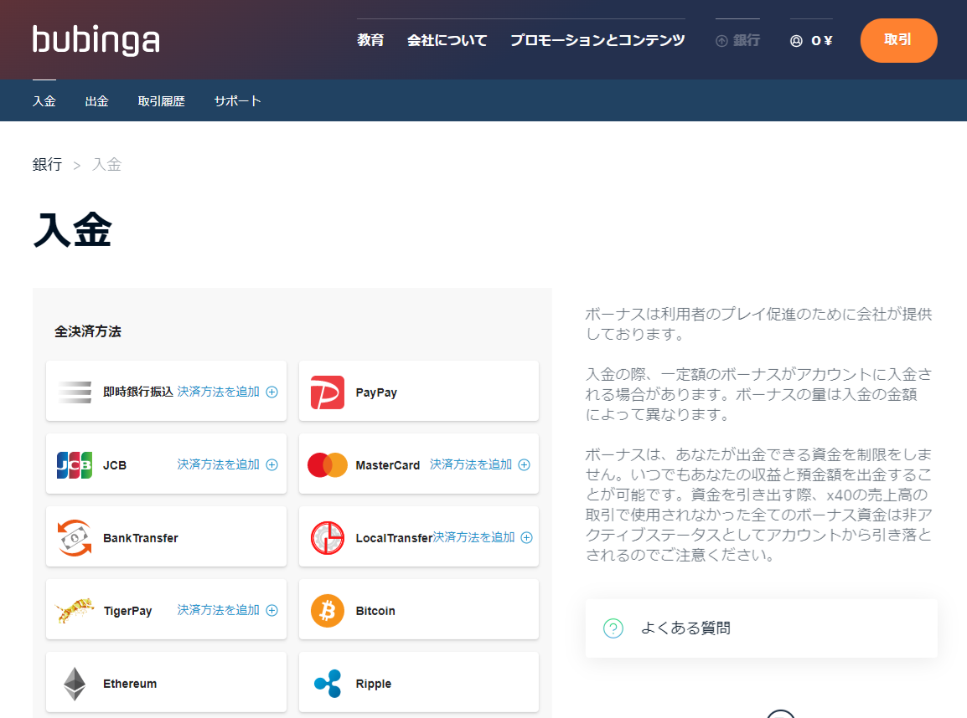Click the orange 取引 button
Viewport: 967px width, 718px height.
[898, 40]
